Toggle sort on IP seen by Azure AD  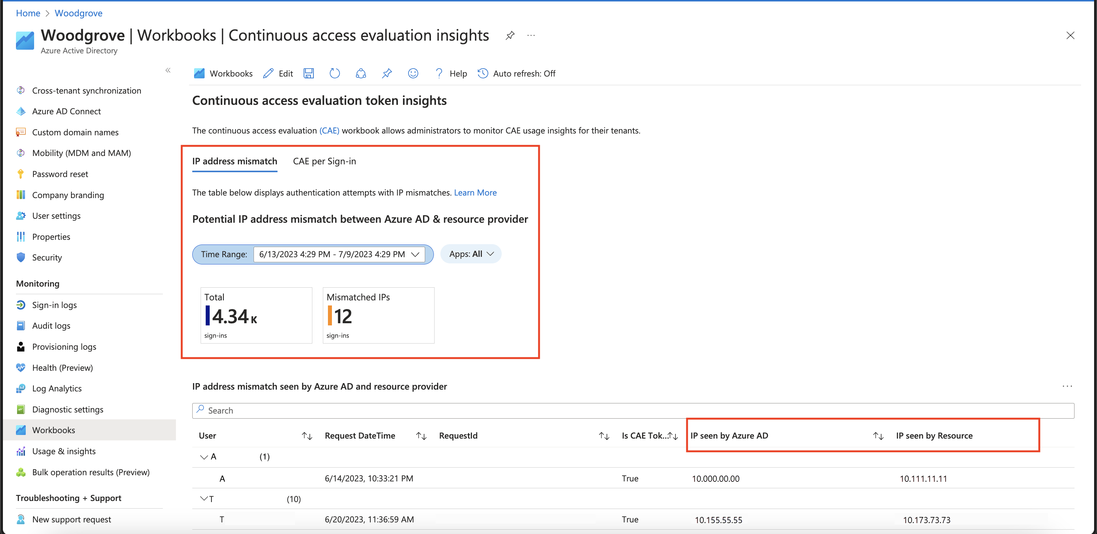pos(878,436)
